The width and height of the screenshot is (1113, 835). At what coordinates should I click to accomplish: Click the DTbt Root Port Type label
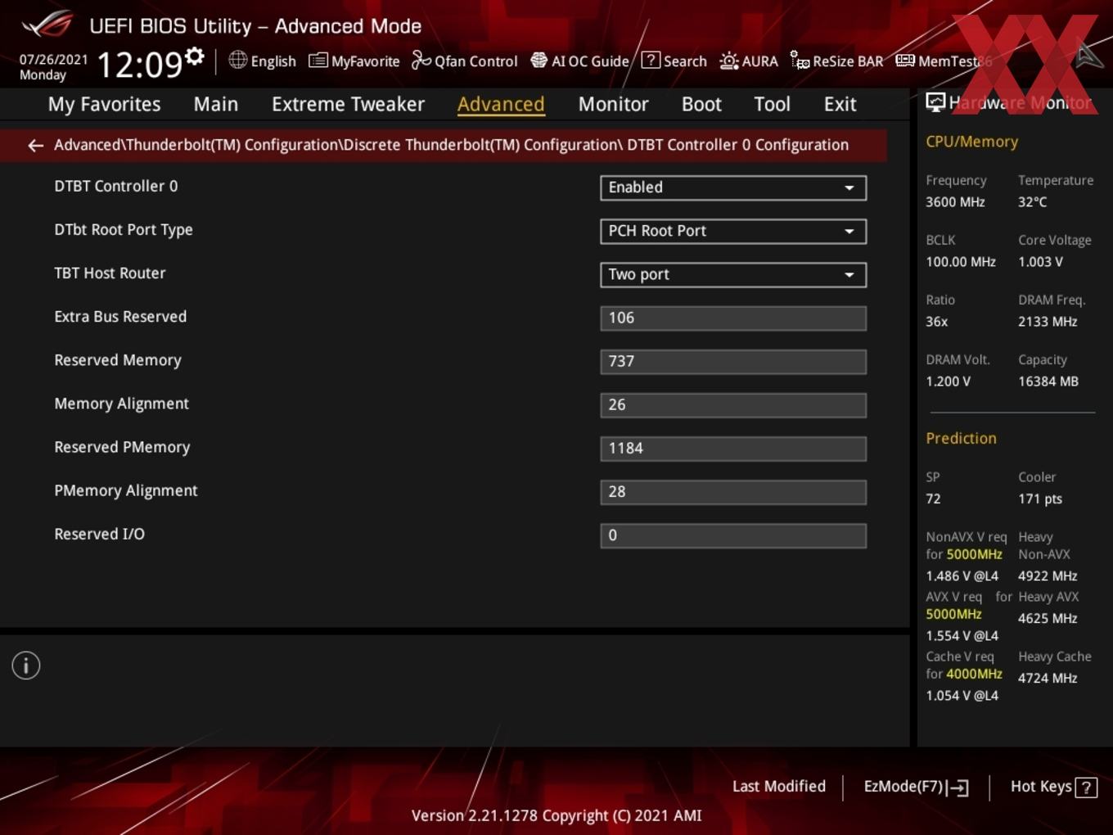pos(124,230)
